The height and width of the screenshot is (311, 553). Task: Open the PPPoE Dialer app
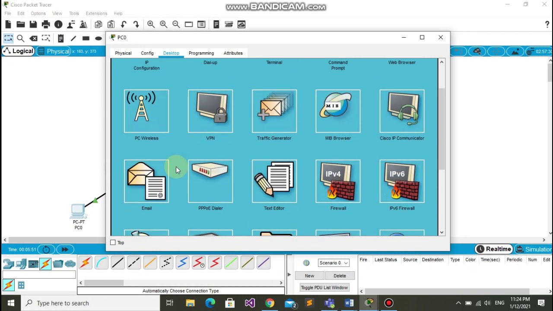point(210,181)
